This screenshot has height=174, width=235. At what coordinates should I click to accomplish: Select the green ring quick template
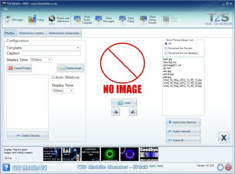pos(110,154)
